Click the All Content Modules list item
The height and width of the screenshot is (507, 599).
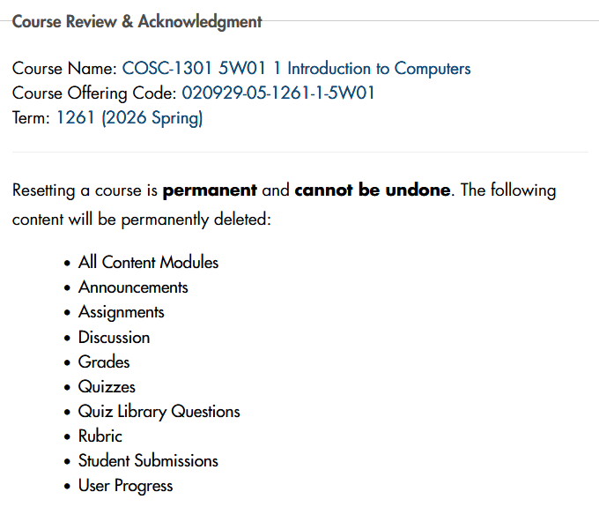coord(148,262)
